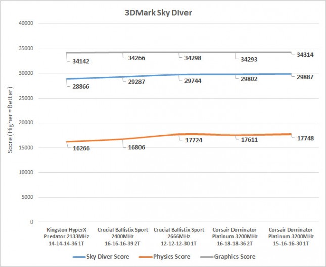Select the Physics data label 16806

pyautogui.click(x=136, y=147)
